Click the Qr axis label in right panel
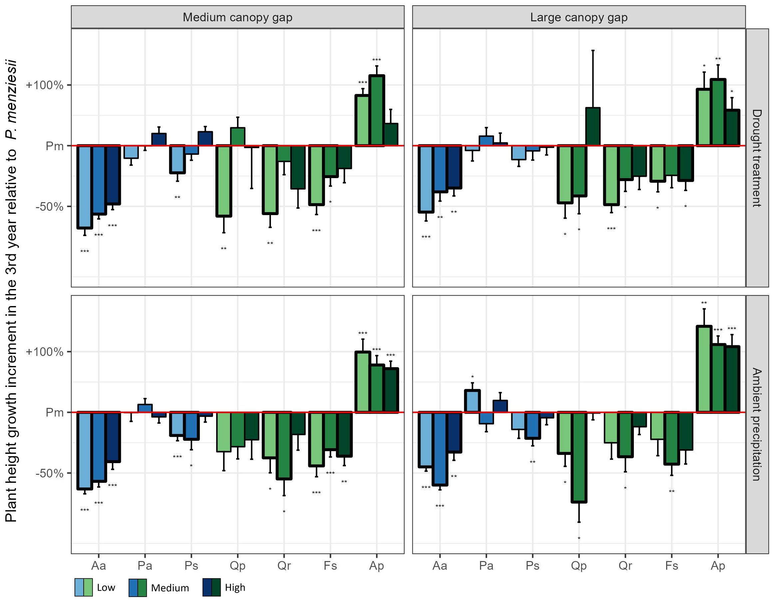 coord(625,566)
